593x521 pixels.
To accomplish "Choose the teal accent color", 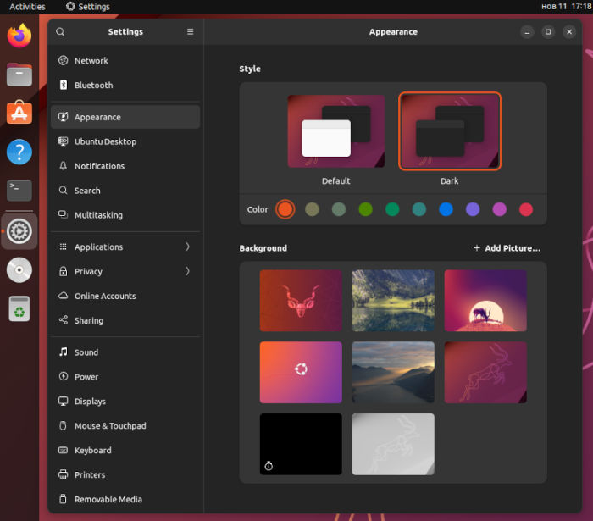I will pyautogui.click(x=419, y=209).
